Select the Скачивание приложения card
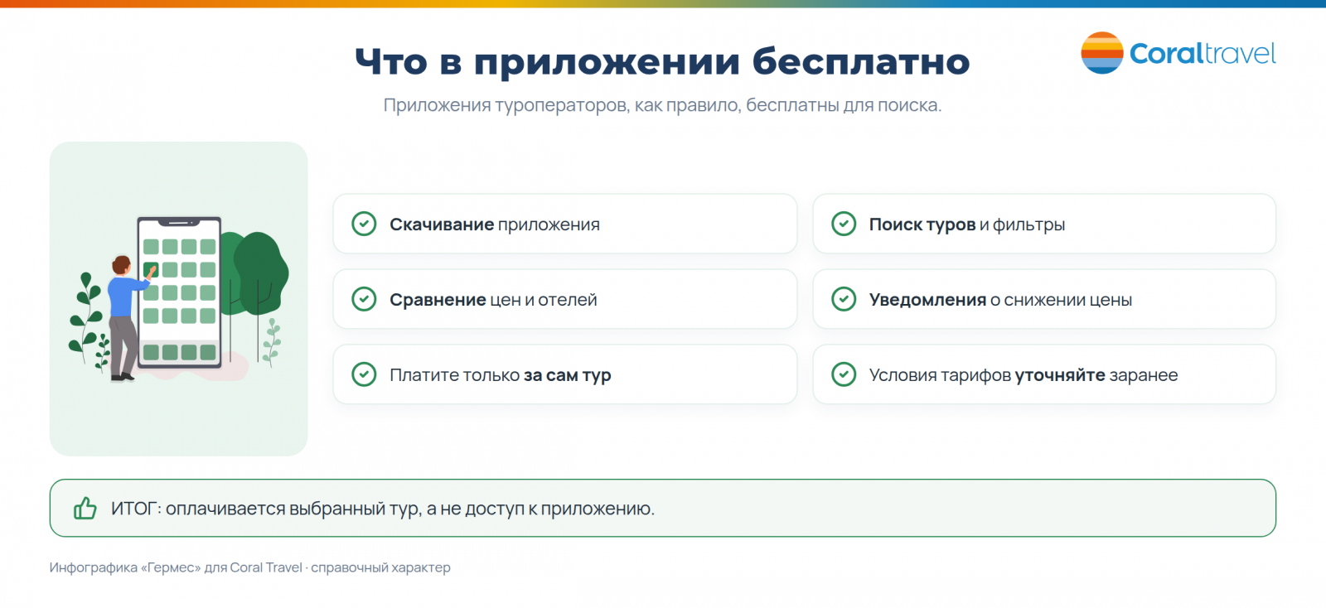 pos(565,224)
